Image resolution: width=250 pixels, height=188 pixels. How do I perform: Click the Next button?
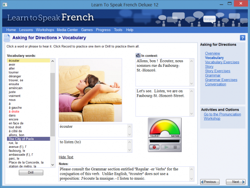236,182
